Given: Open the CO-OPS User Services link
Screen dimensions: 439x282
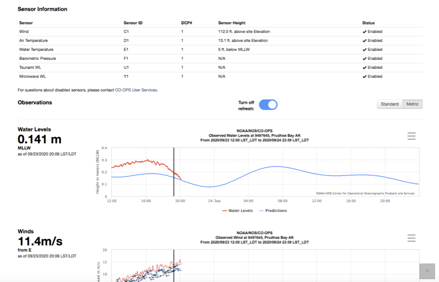Looking at the screenshot, I should coord(136,90).
